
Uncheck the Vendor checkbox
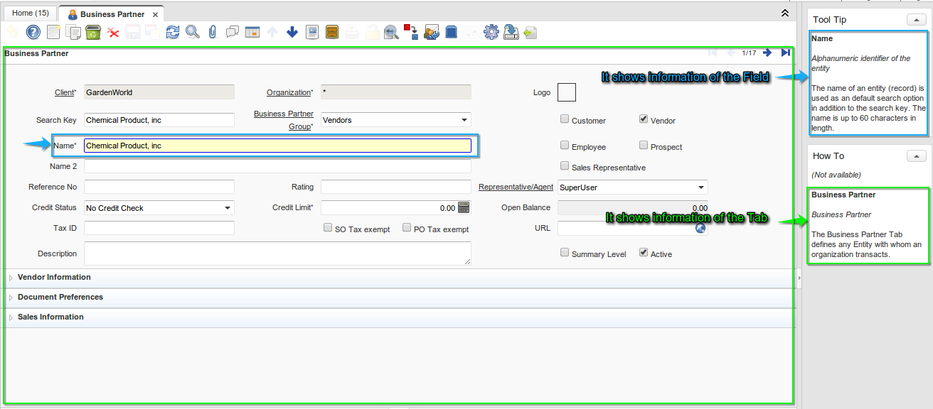643,119
